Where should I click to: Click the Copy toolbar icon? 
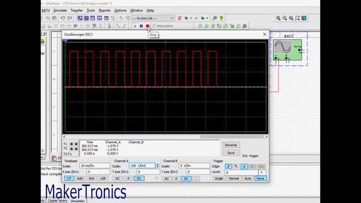(48, 18)
